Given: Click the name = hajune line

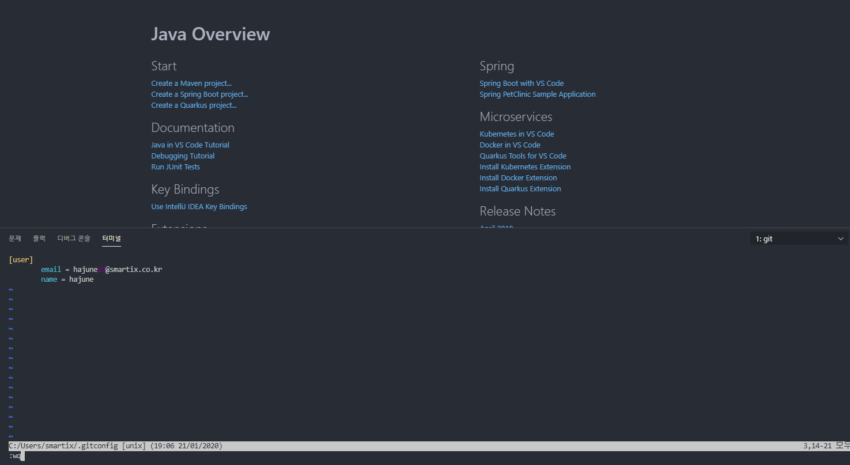Looking at the screenshot, I should (67, 279).
